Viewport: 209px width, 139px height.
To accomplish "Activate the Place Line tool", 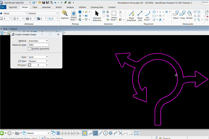I will click(x=140, y=16).
